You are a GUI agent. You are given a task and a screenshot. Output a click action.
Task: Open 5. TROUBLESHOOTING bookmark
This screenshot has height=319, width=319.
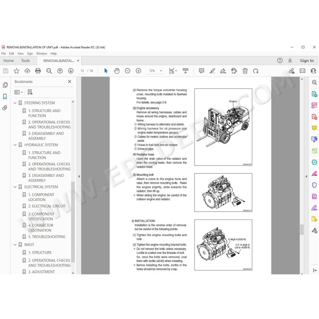47,237
